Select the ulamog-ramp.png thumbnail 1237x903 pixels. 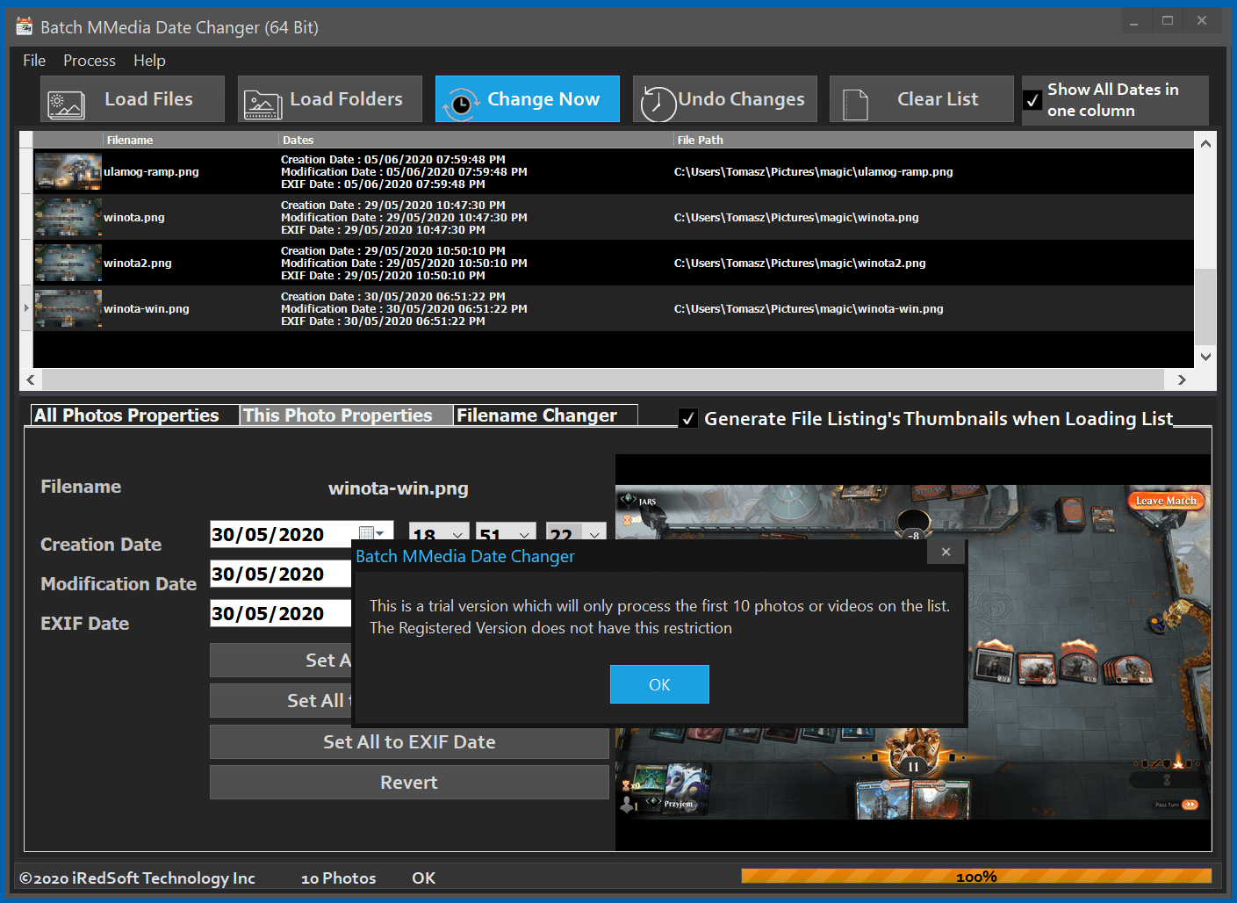(68, 171)
